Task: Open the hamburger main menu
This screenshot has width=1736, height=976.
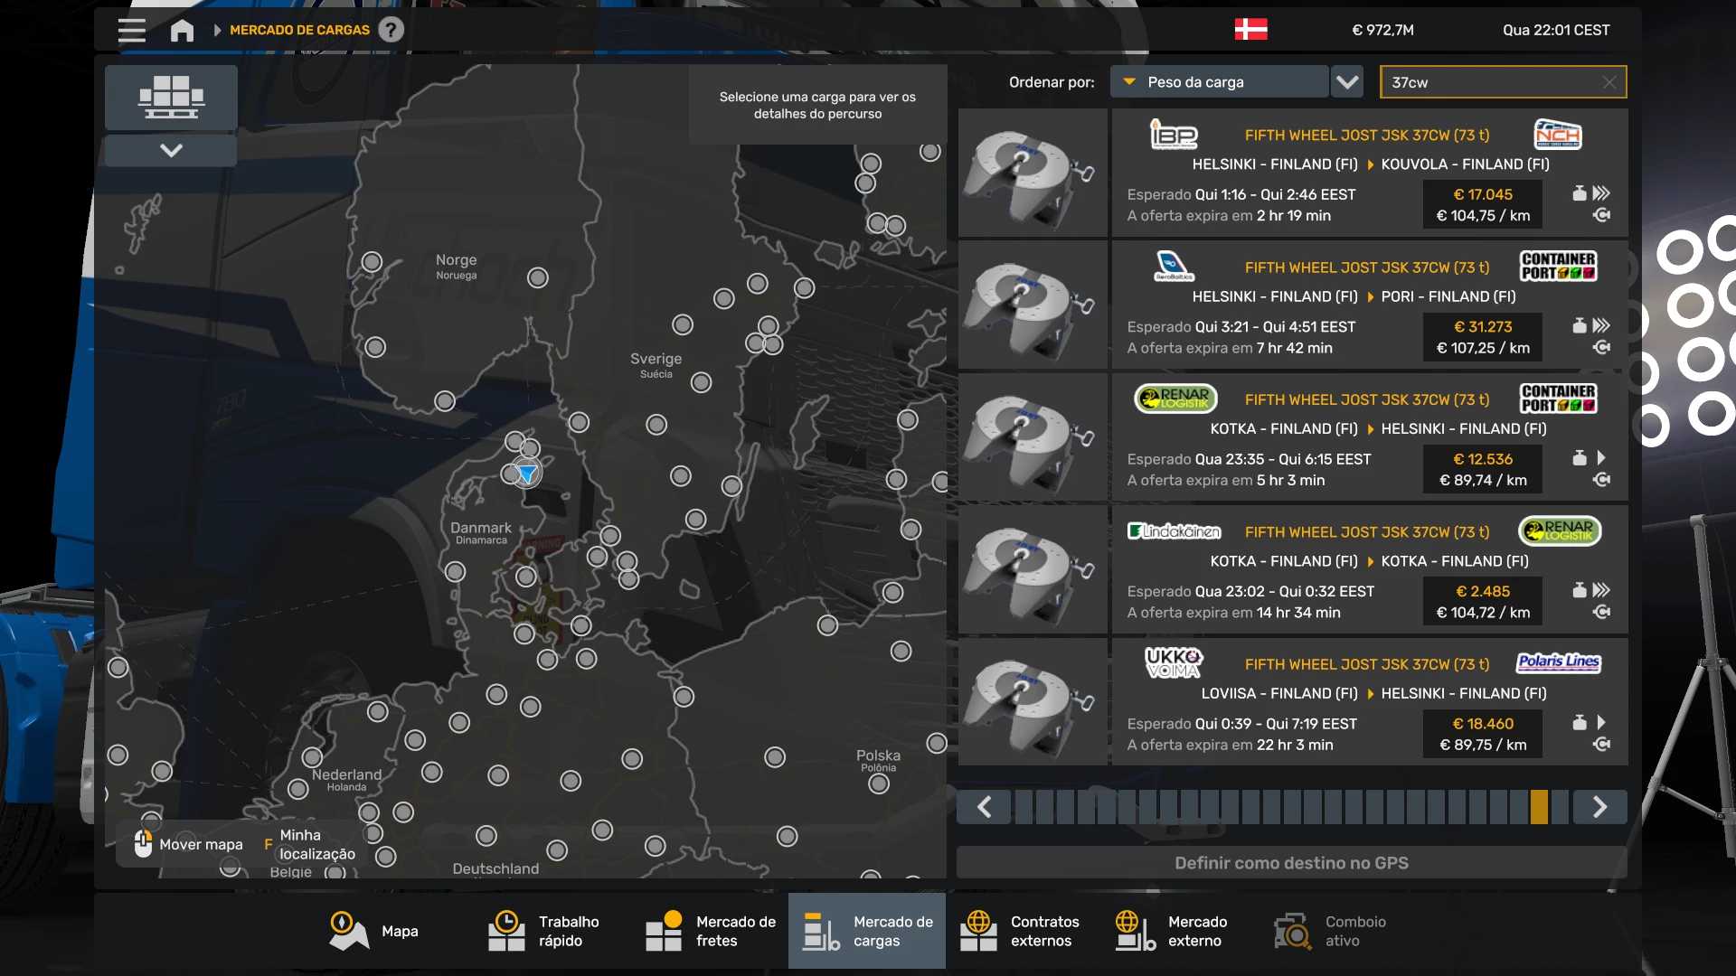Action: 132,30
